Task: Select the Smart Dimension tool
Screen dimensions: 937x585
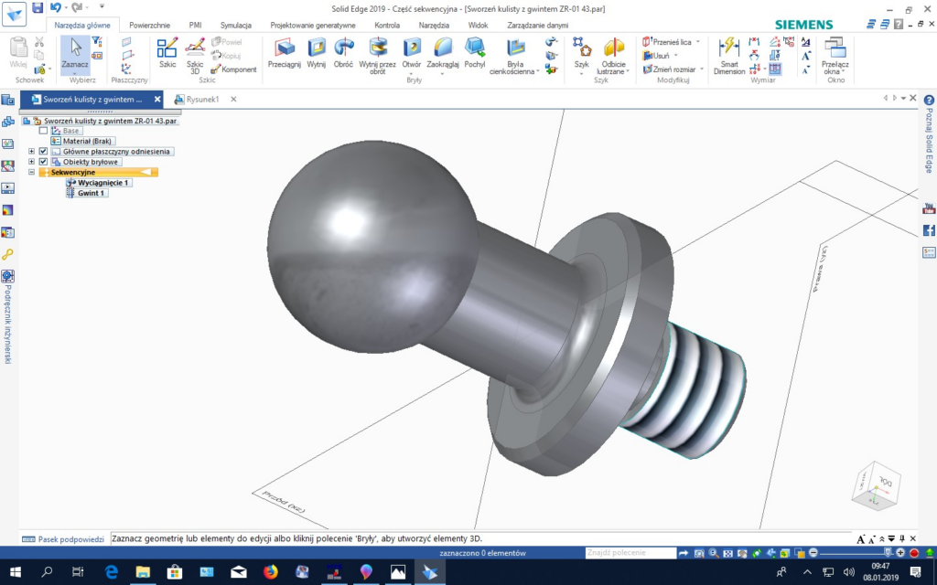Action: coord(729,56)
